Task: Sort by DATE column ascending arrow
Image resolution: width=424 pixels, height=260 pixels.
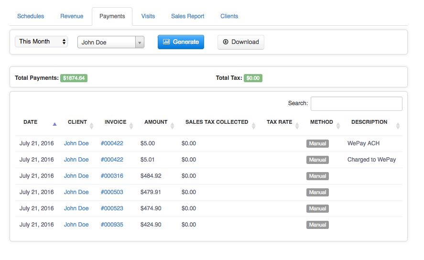Action: pyautogui.click(x=54, y=124)
